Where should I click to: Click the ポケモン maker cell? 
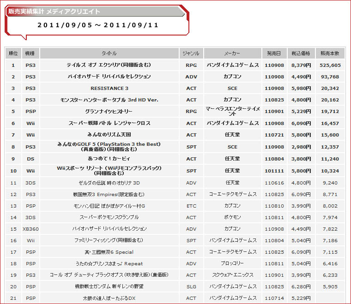click(x=232, y=217)
